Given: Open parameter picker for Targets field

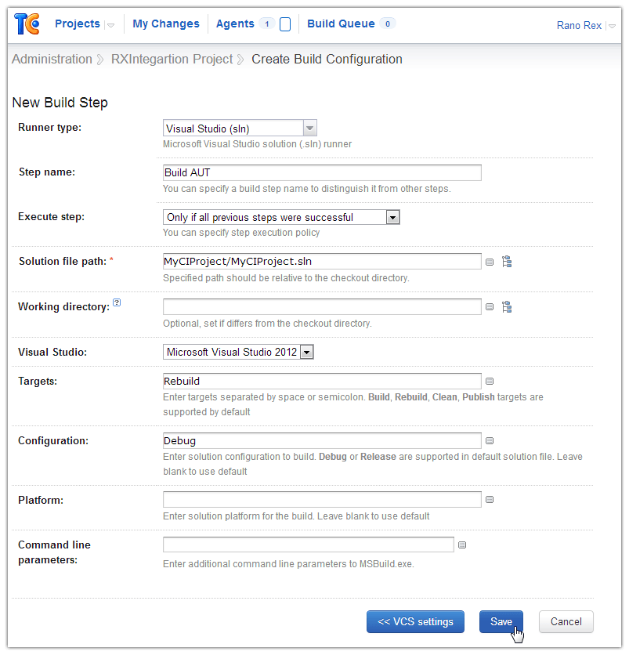Looking at the screenshot, I should [x=490, y=381].
